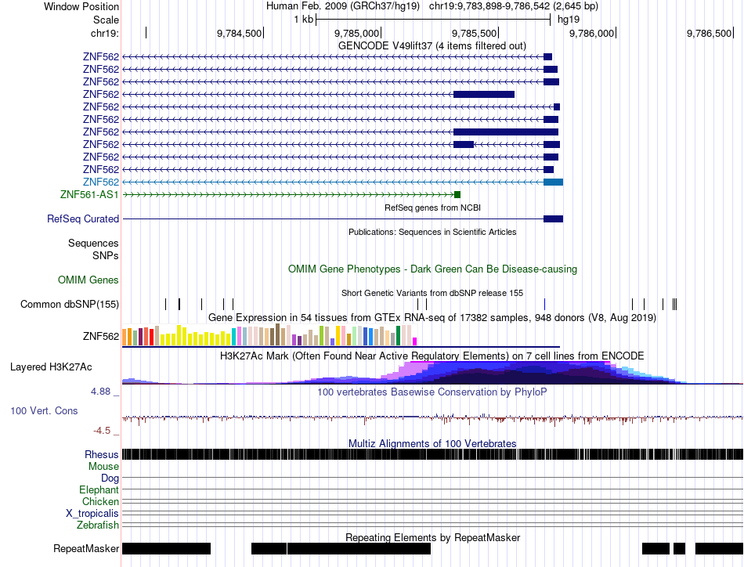Click the 1 kb scale bar
744x567 pixels.
coord(433,20)
